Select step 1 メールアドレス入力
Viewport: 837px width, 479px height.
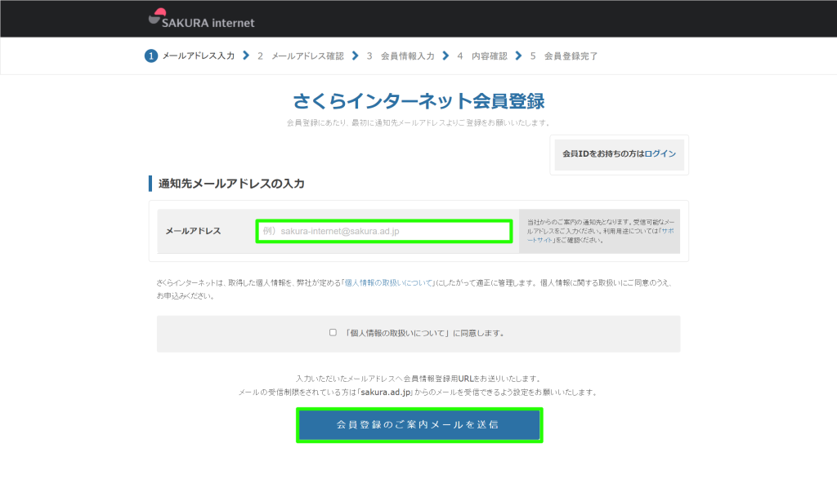pos(190,56)
